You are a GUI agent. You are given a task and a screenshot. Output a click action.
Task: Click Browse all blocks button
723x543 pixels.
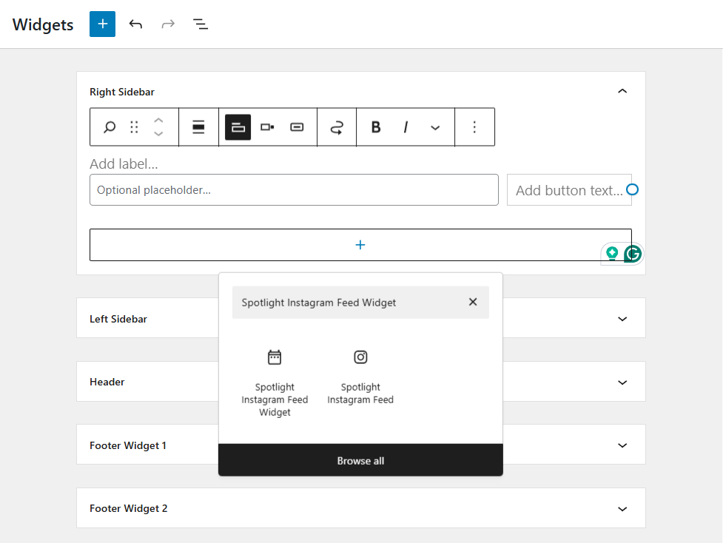point(360,461)
